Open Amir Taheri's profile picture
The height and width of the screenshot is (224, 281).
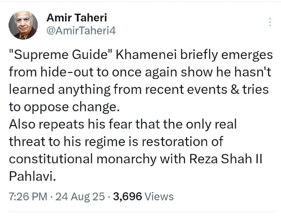point(23,25)
